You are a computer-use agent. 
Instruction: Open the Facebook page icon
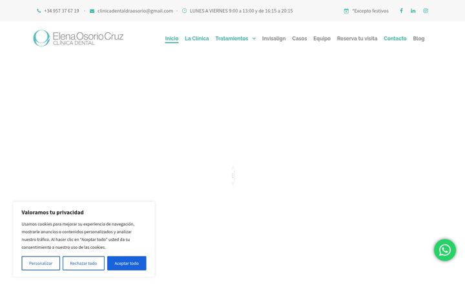(x=401, y=11)
